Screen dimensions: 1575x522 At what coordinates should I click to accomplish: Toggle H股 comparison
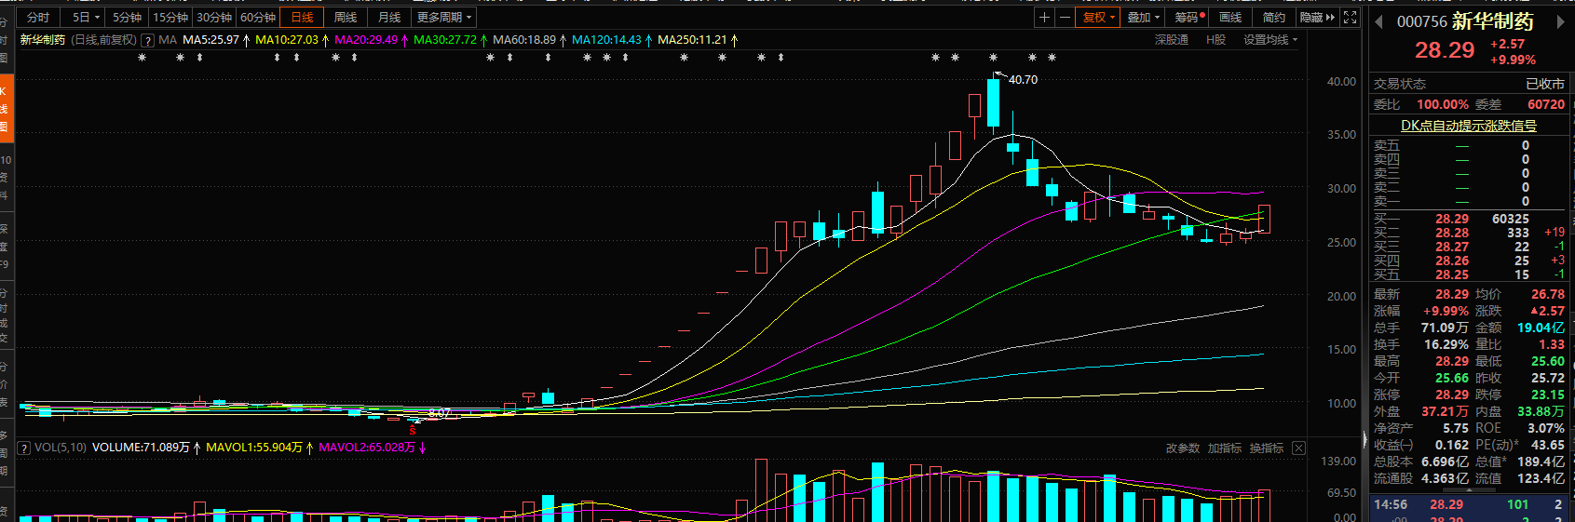click(x=1215, y=40)
